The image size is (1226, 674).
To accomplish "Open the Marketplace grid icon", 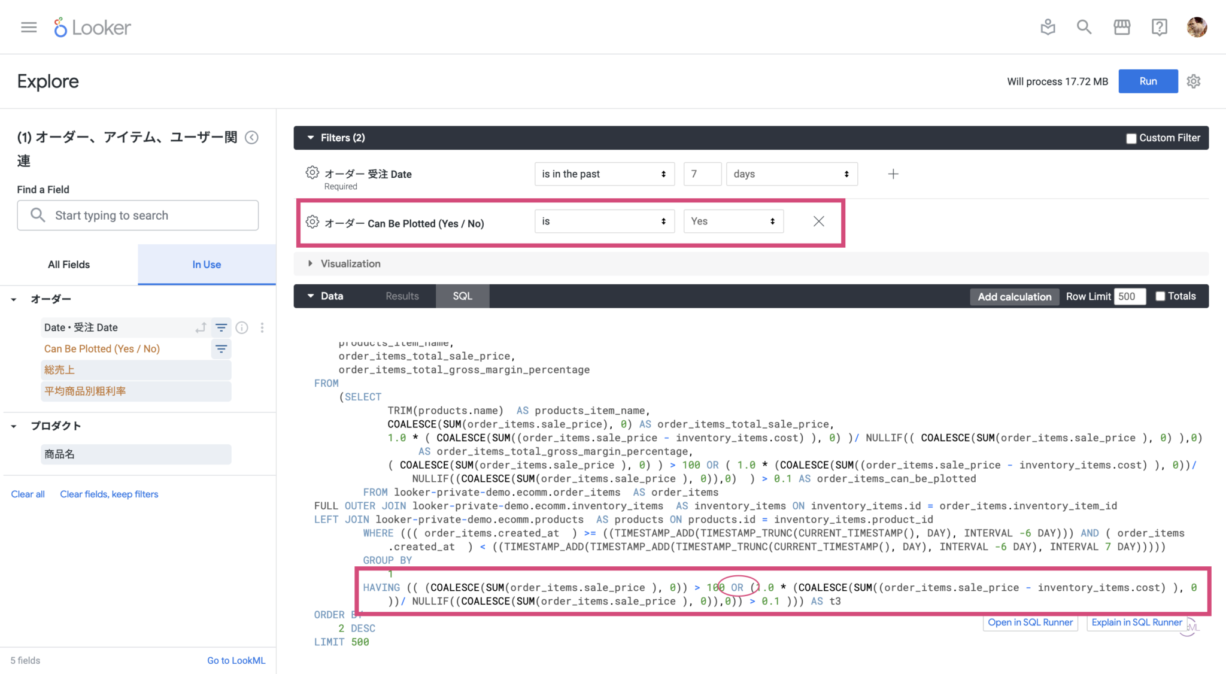I will pyautogui.click(x=1122, y=27).
